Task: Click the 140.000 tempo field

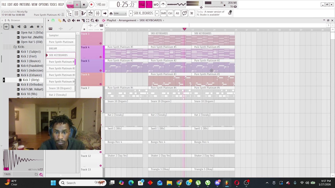Action: (x=101, y=4)
